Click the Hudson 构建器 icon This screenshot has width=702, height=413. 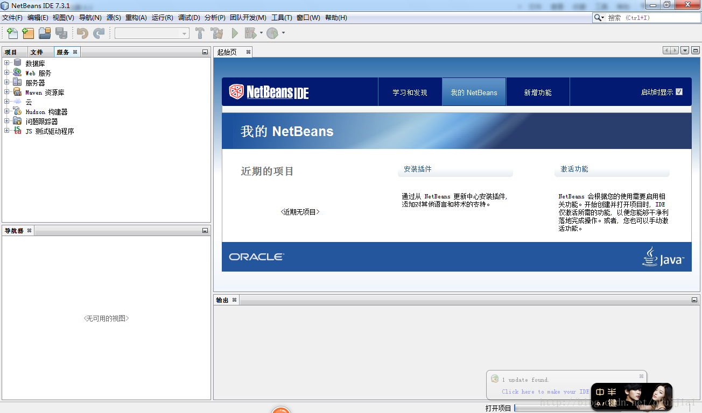point(18,111)
